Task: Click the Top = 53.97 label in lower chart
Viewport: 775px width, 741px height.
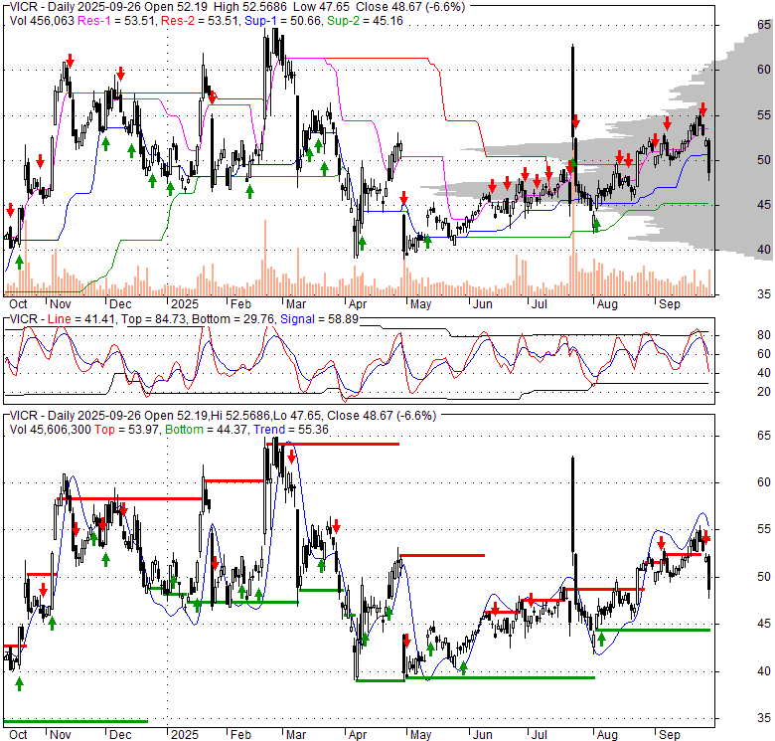Action: 126,430
